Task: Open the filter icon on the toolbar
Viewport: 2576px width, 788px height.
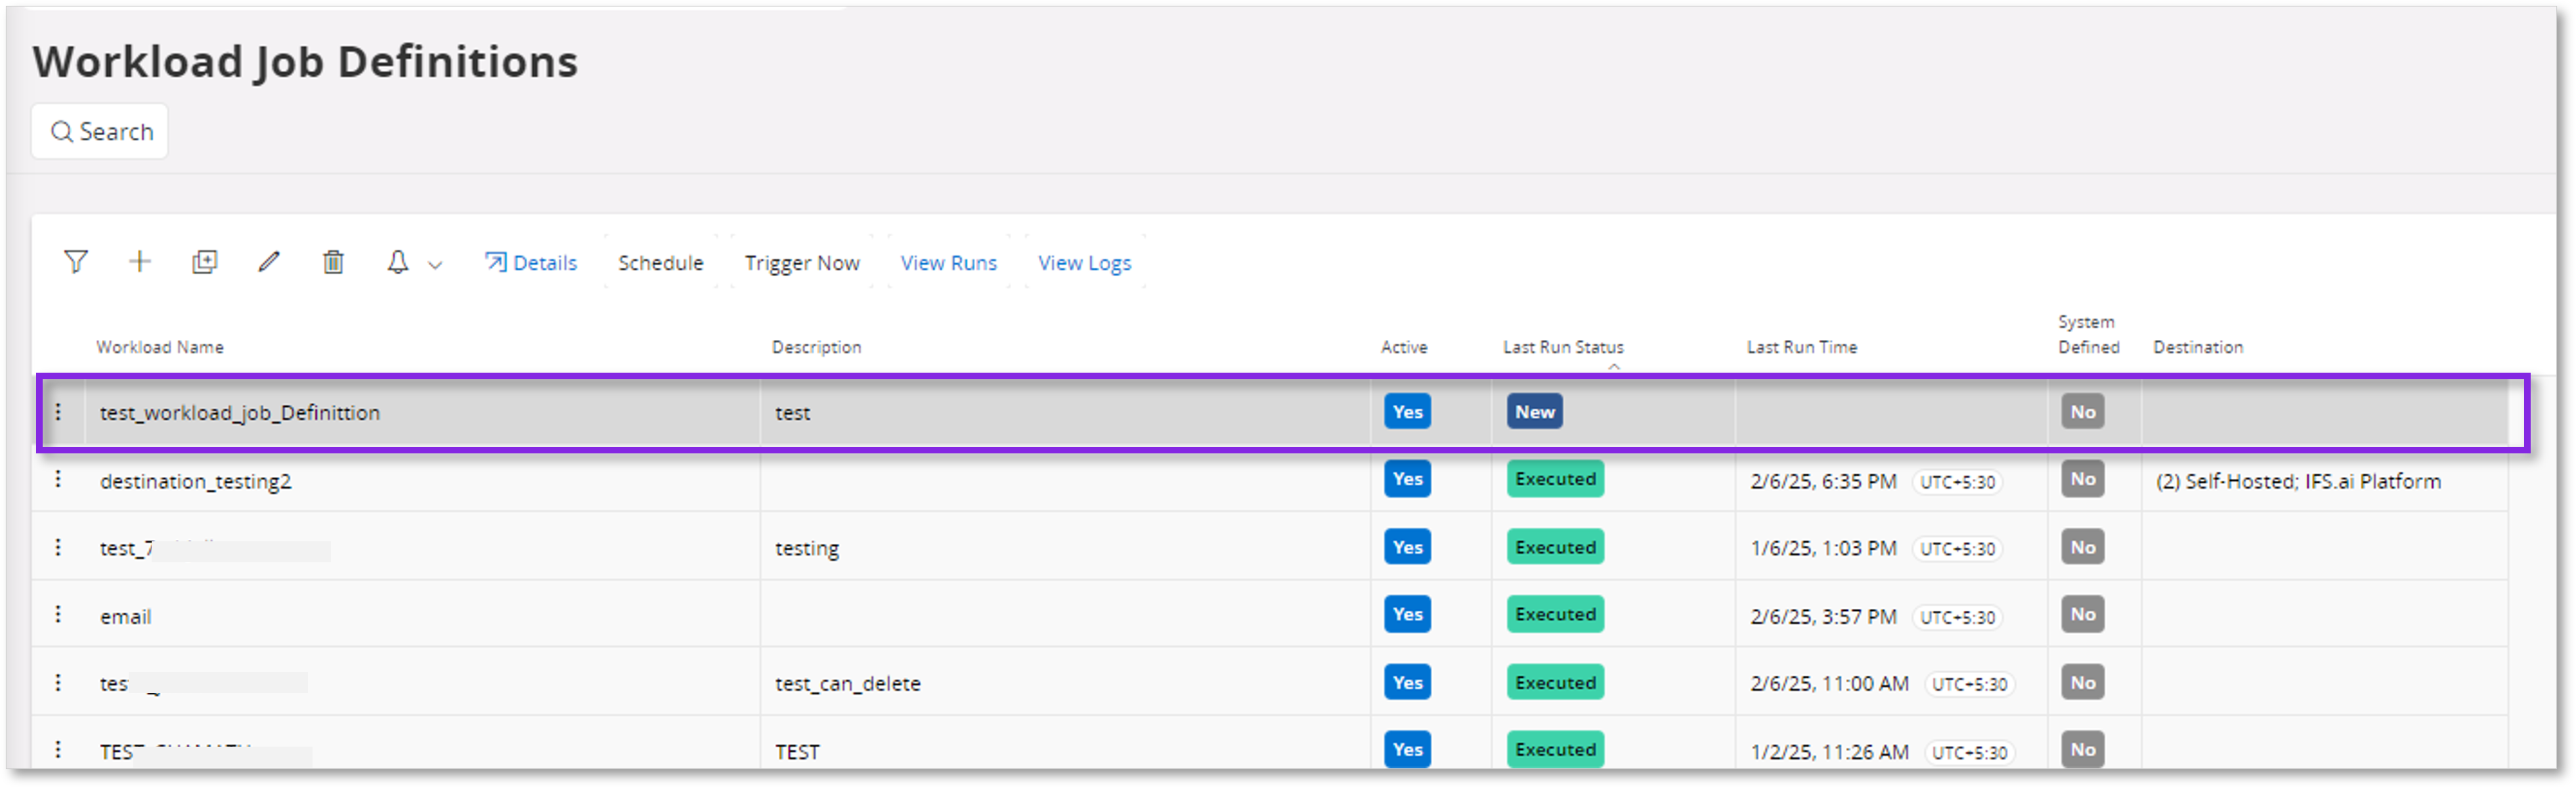Action: tap(75, 262)
